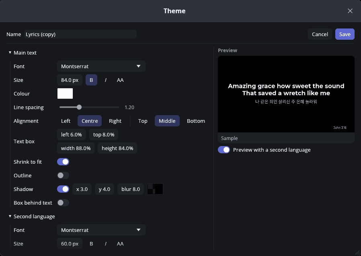Click the preview slide thumbnail

[286, 94]
